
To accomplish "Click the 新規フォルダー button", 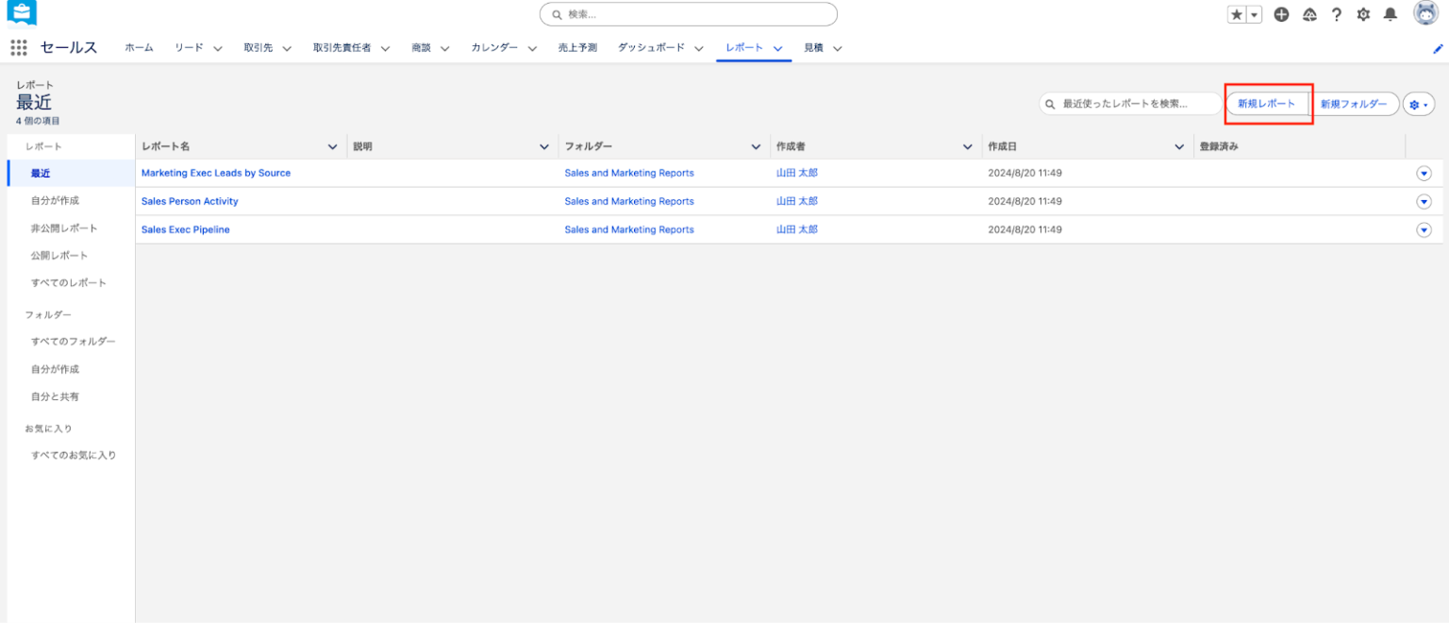I will 1354,104.
